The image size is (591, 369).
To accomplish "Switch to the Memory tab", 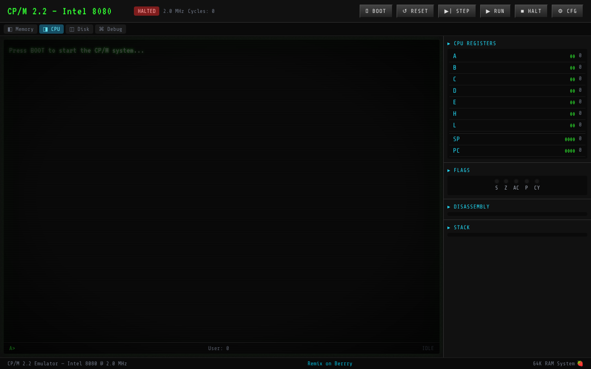I will pos(21,29).
